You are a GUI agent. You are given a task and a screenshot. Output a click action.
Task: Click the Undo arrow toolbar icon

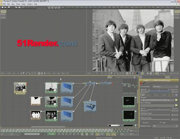tap(23, 8)
